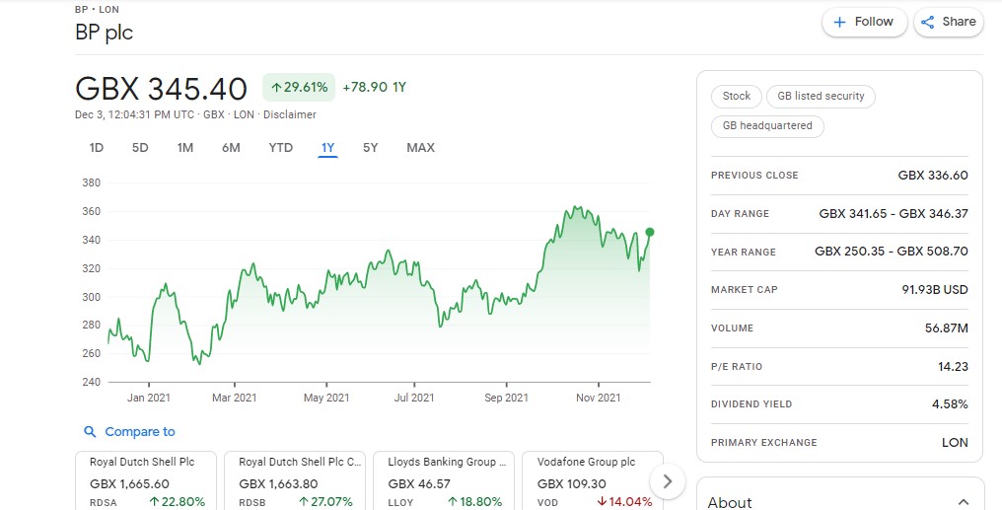Select the 1Y range tab
This screenshot has height=510, width=1002.
pyautogui.click(x=327, y=148)
